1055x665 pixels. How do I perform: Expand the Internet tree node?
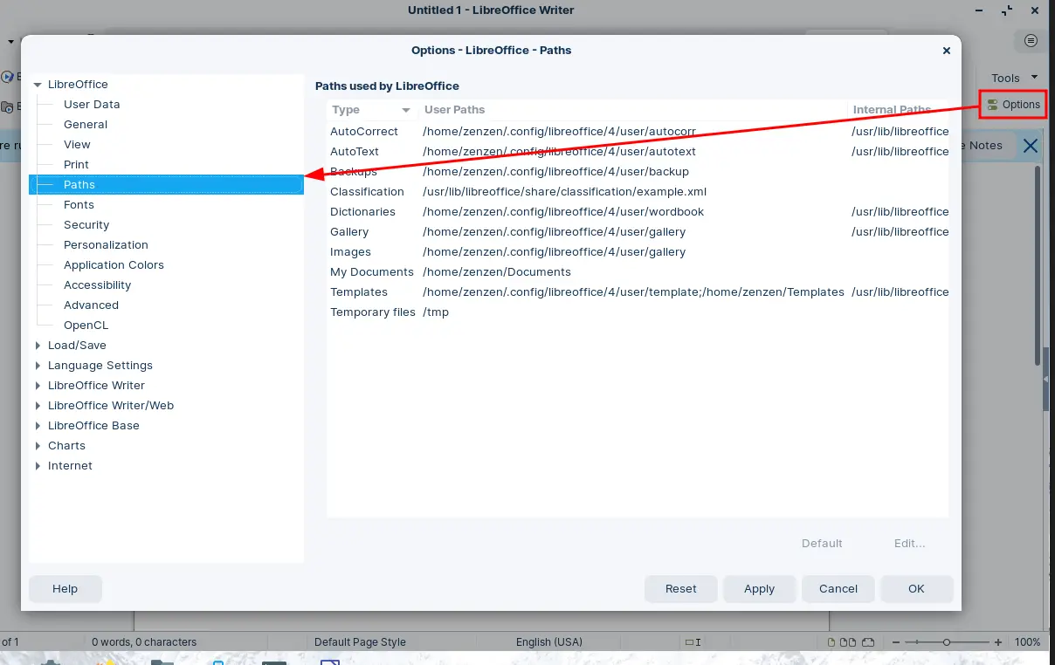coord(38,466)
